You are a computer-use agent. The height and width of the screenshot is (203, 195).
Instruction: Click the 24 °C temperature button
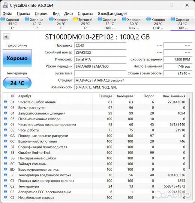[x=17, y=83]
